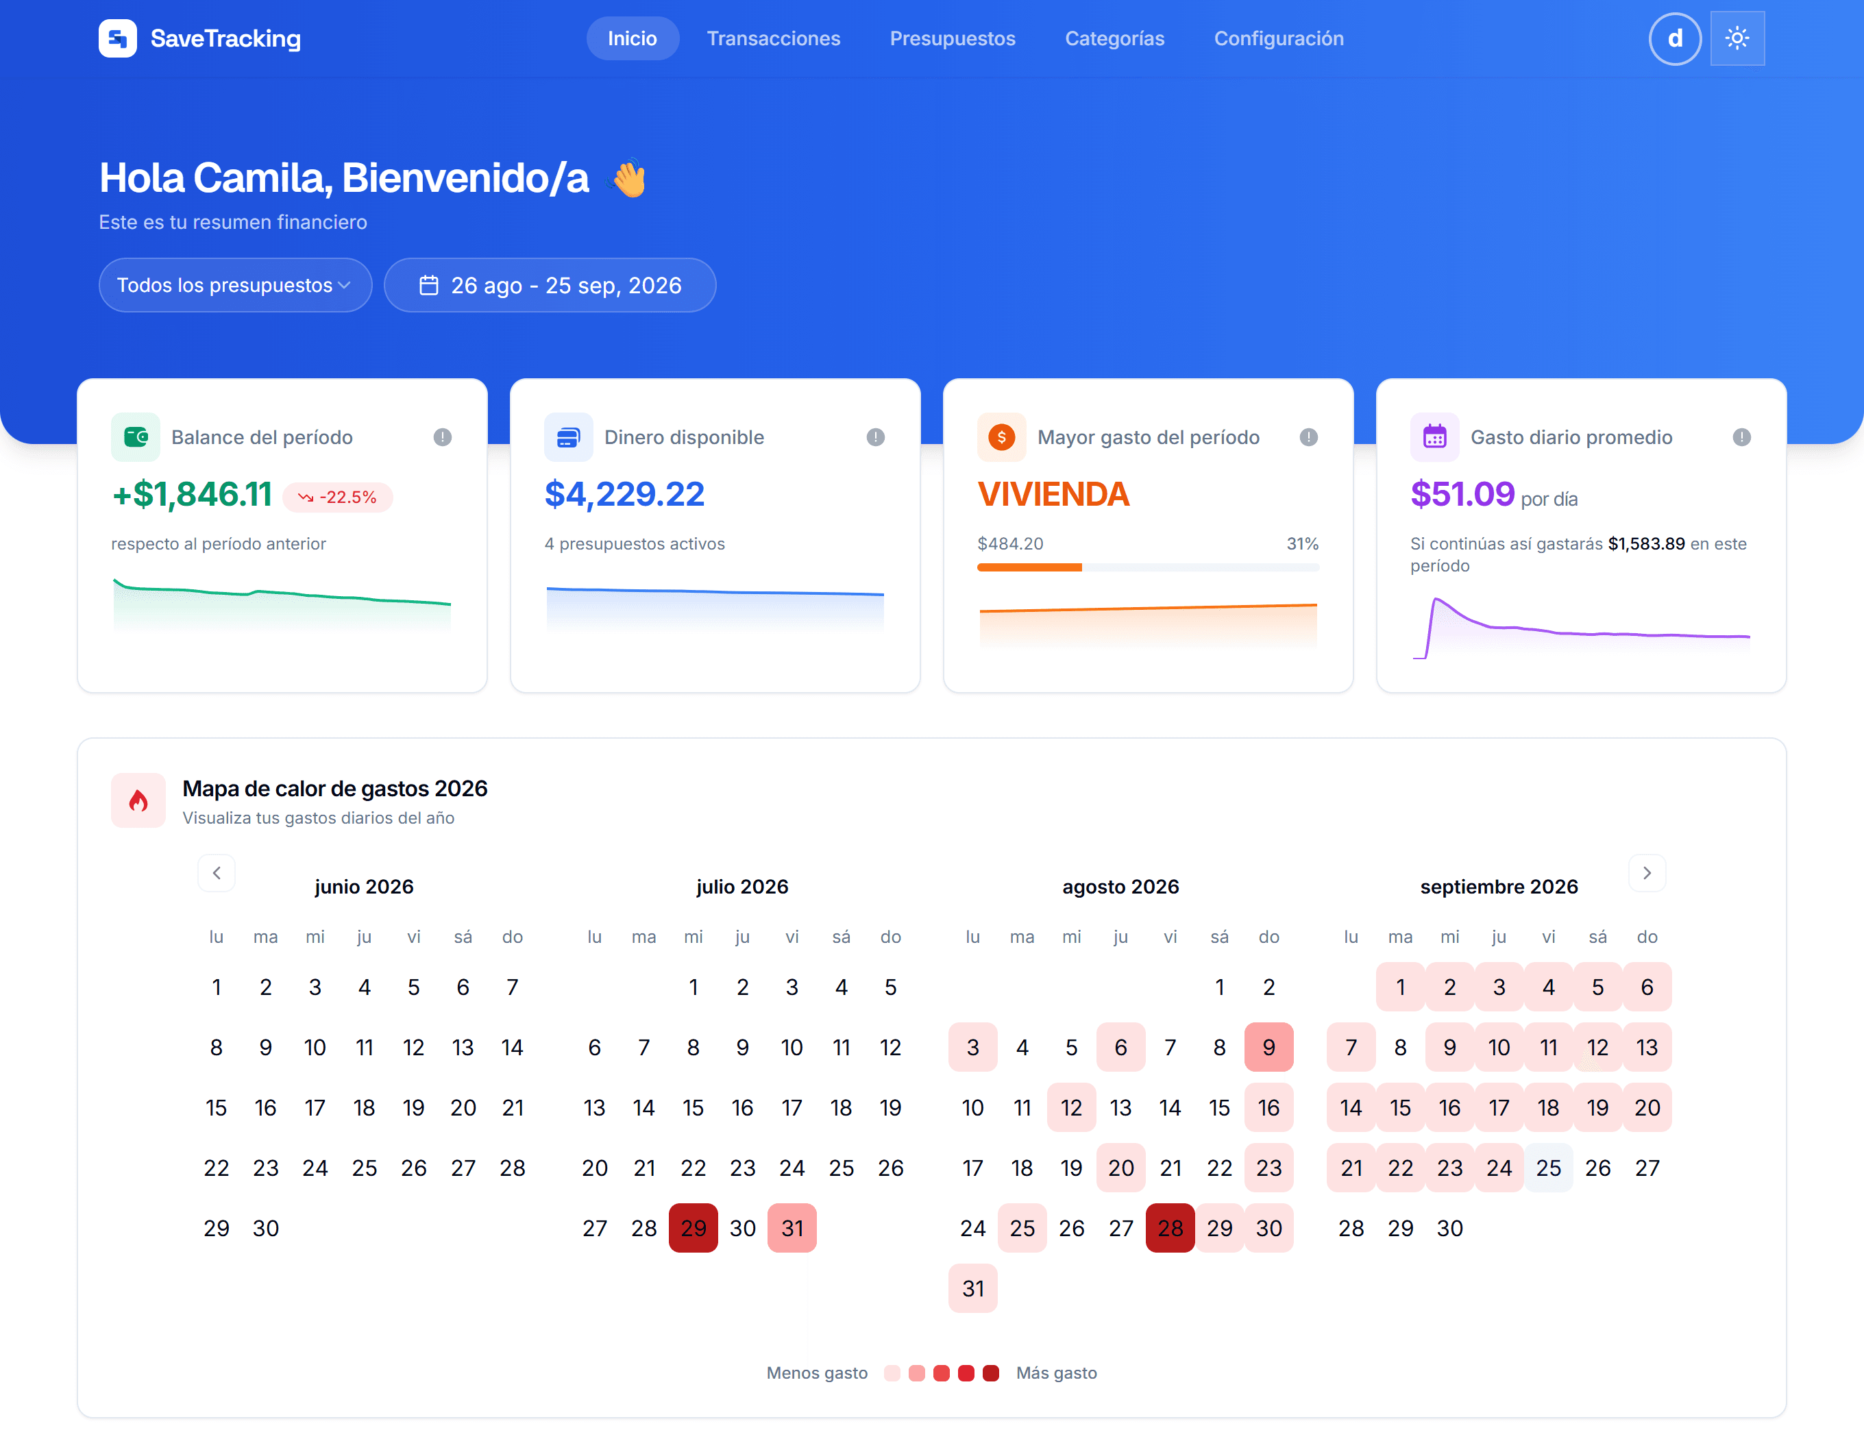The width and height of the screenshot is (1864, 1439).
Task: Switch to the Presupuestos tab
Action: click(x=953, y=38)
